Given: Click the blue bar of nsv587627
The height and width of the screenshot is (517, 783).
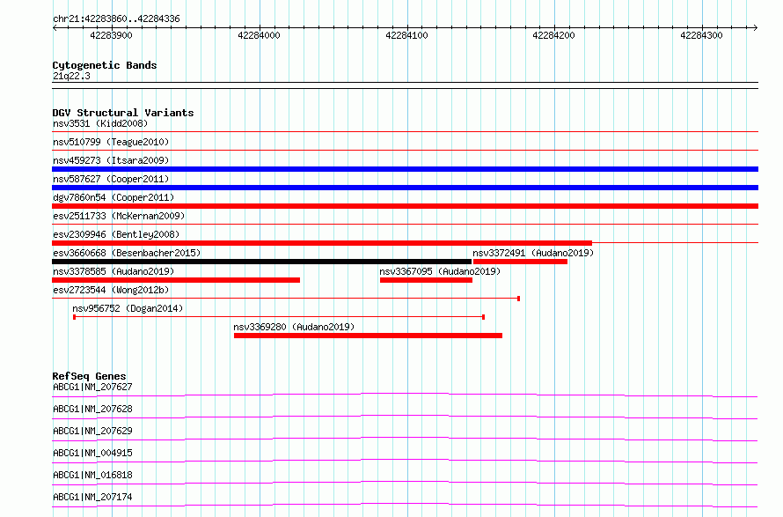Looking at the screenshot, I should click(405, 188).
